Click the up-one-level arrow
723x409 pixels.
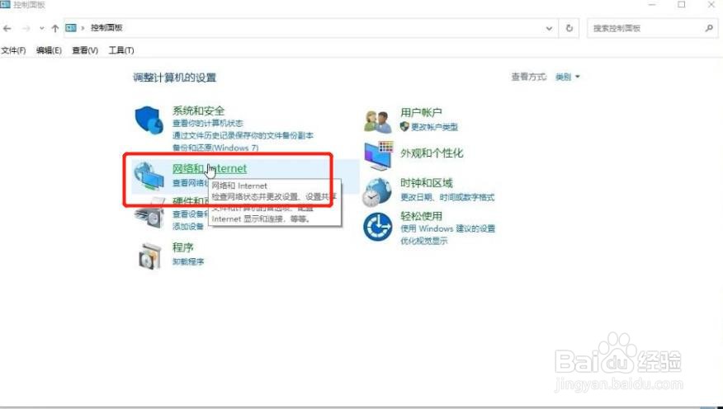[54, 29]
